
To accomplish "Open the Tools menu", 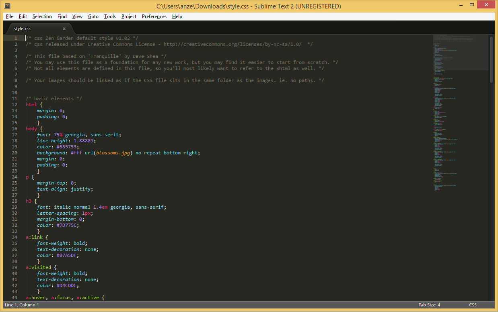I will click(110, 16).
